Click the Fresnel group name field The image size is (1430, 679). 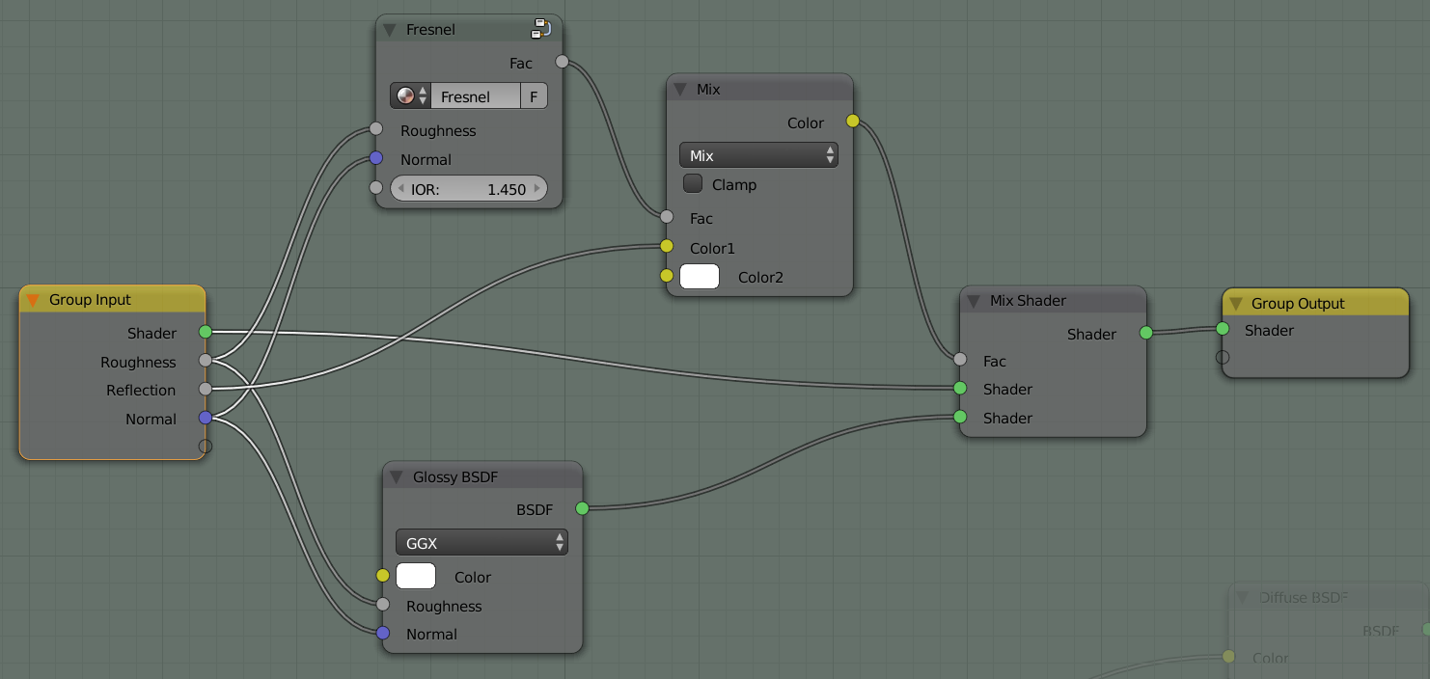(x=476, y=96)
